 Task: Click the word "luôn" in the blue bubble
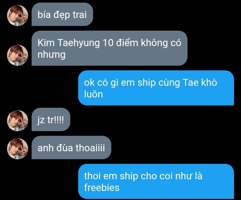click(x=93, y=94)
